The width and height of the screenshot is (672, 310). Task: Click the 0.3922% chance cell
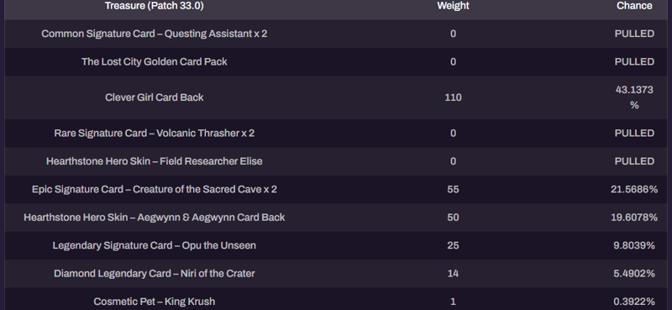tap(634, 302)
